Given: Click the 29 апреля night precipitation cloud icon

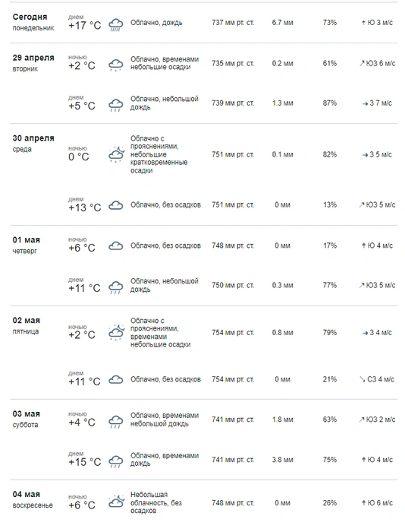Looking at the screenshot, I should [115, 65].
